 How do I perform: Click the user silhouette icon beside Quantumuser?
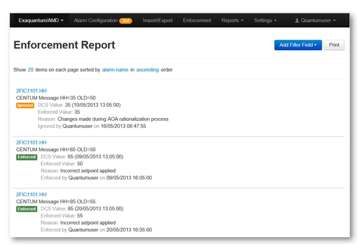tap(297, 21)
